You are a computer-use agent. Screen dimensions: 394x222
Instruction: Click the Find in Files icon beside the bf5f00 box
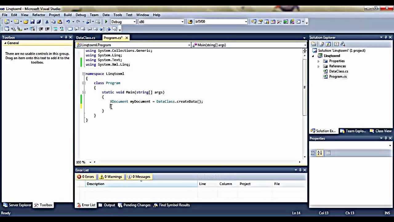(x=190, y=22)
